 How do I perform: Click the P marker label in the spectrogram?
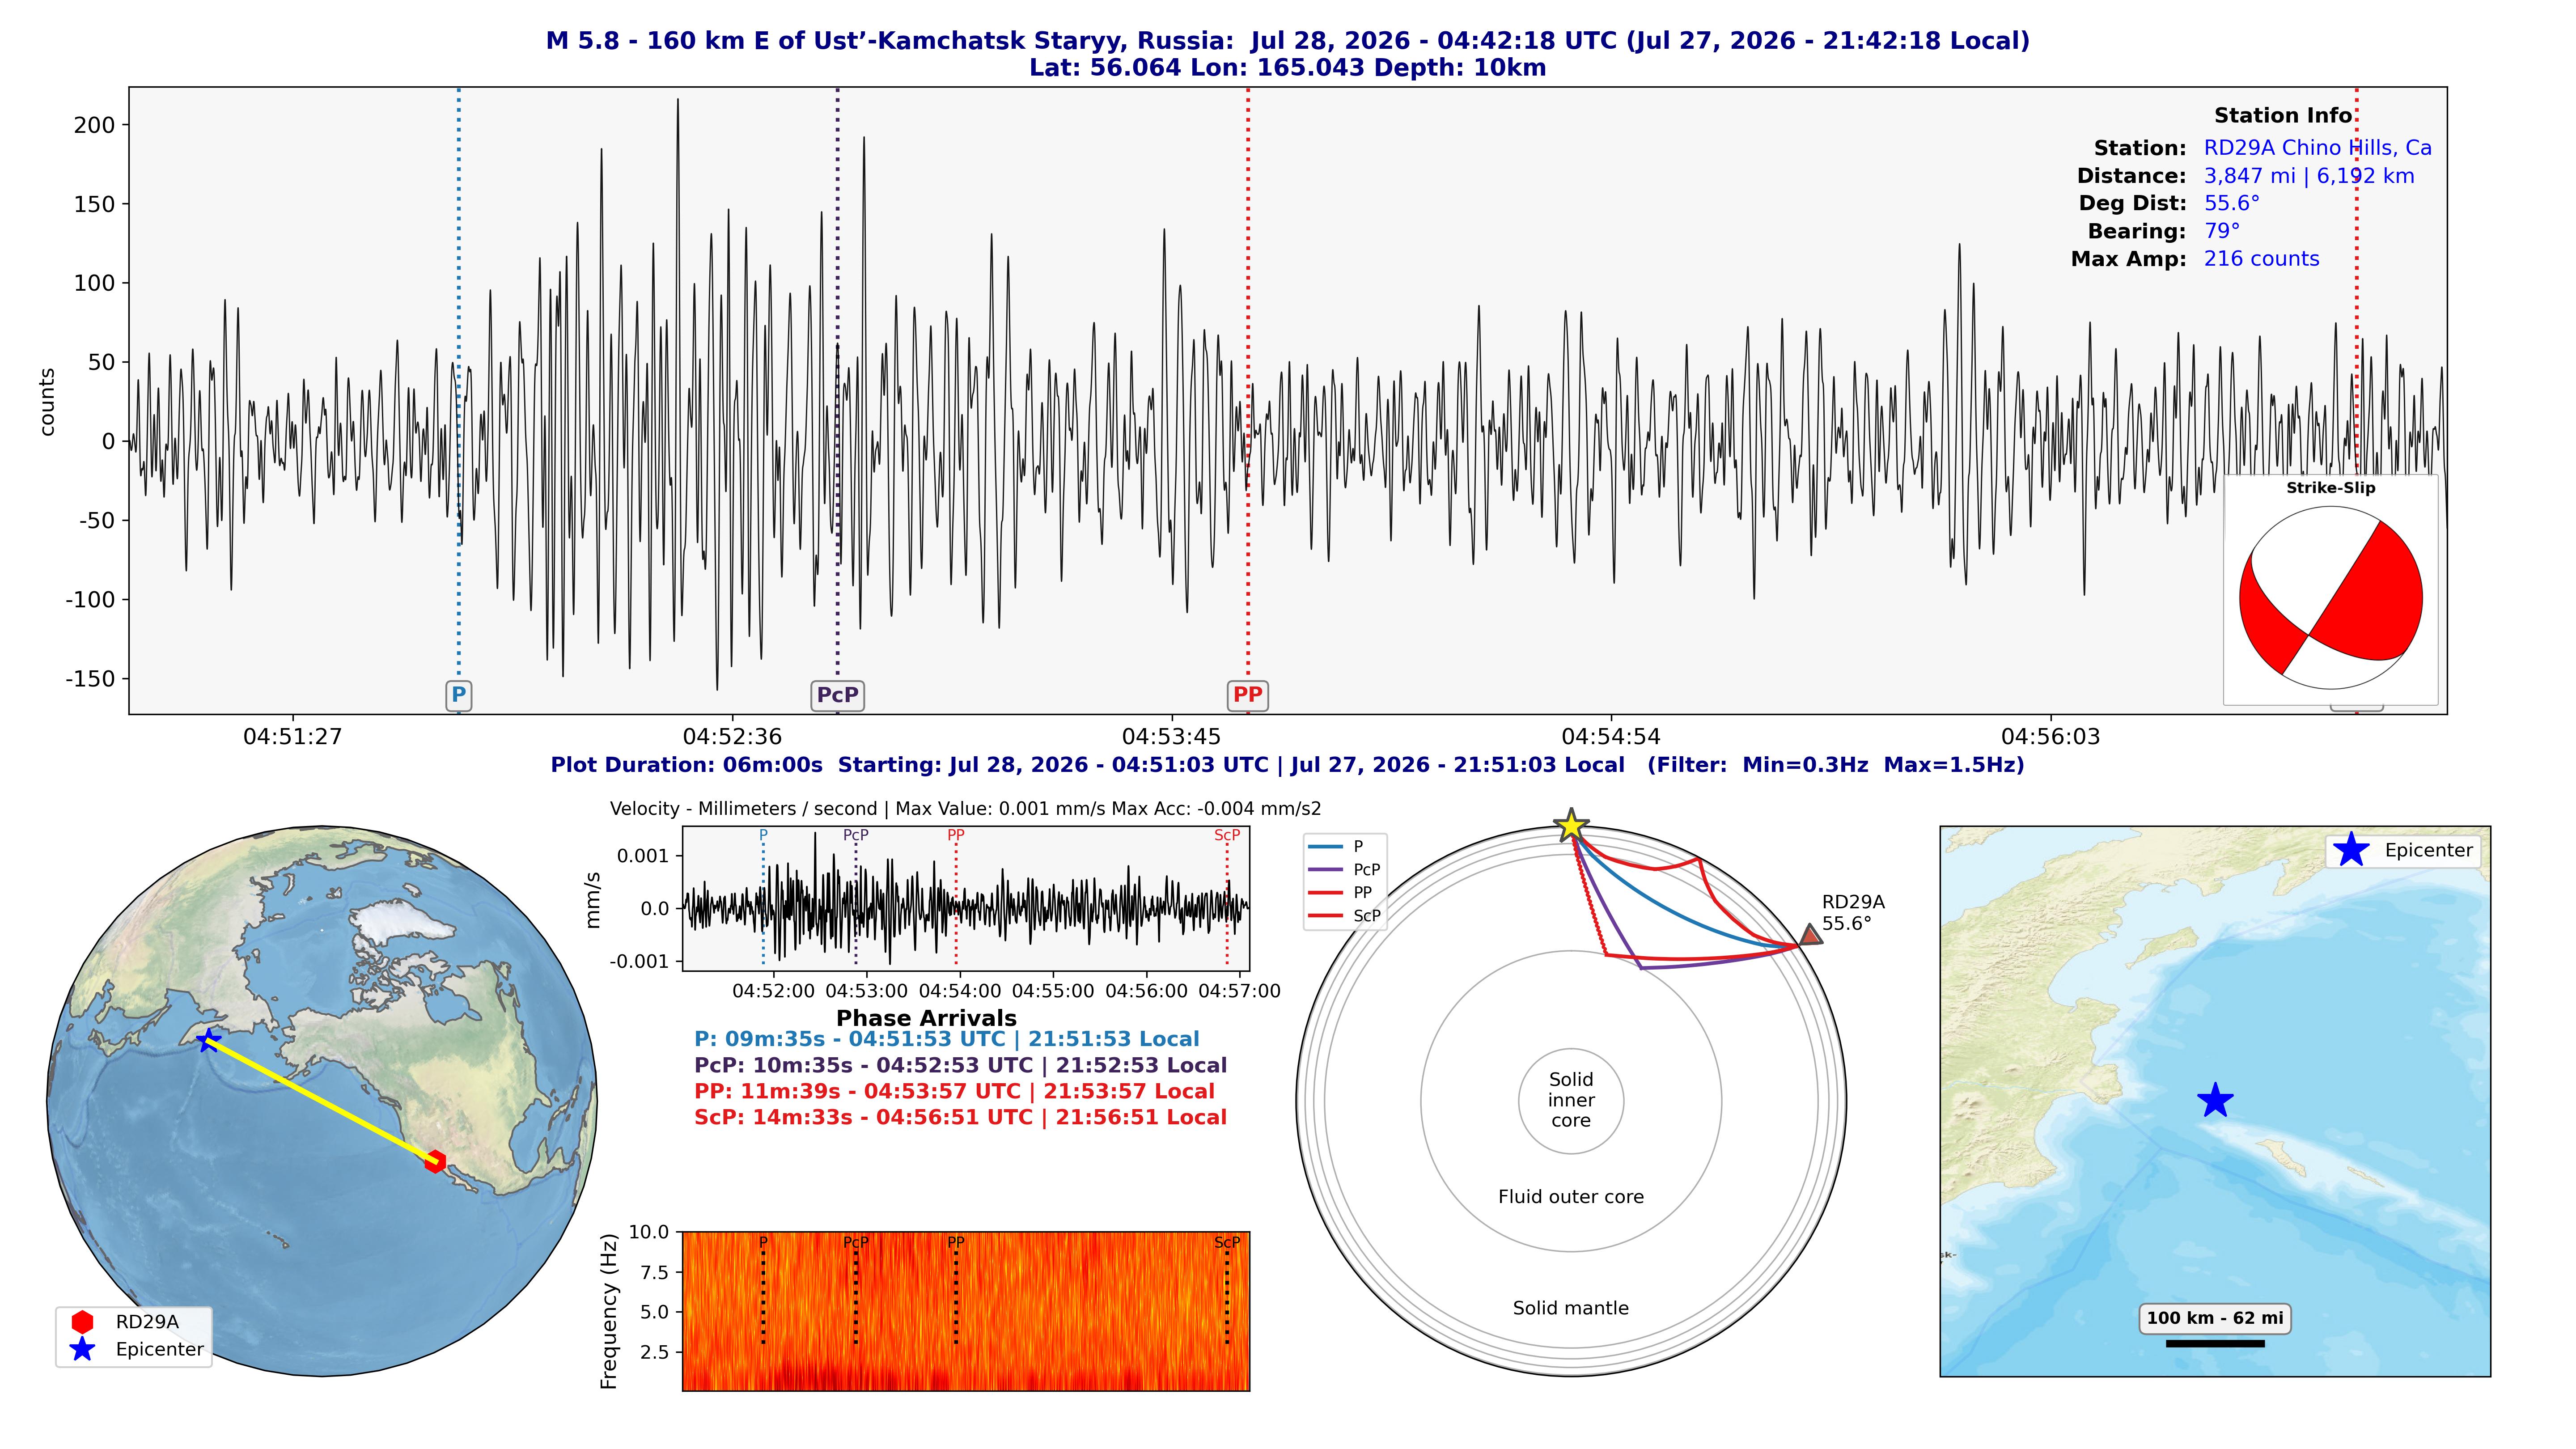click(x=763, y=1242)
